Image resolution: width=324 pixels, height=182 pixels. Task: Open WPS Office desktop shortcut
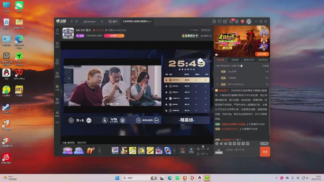[19, 74]
